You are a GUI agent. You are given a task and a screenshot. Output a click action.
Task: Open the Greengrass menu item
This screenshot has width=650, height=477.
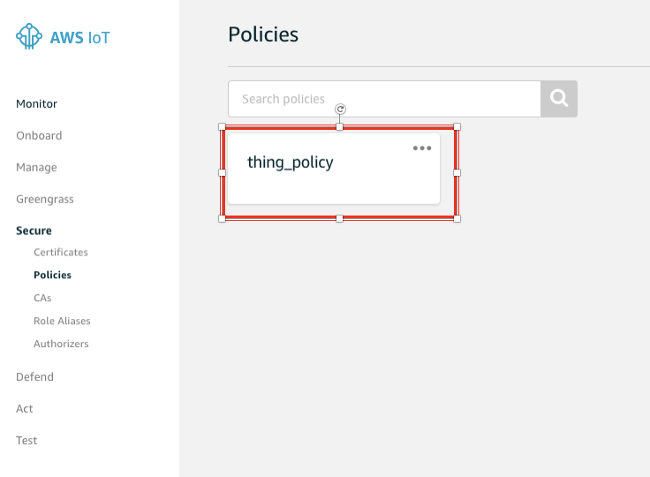click(x=45, y=199)
